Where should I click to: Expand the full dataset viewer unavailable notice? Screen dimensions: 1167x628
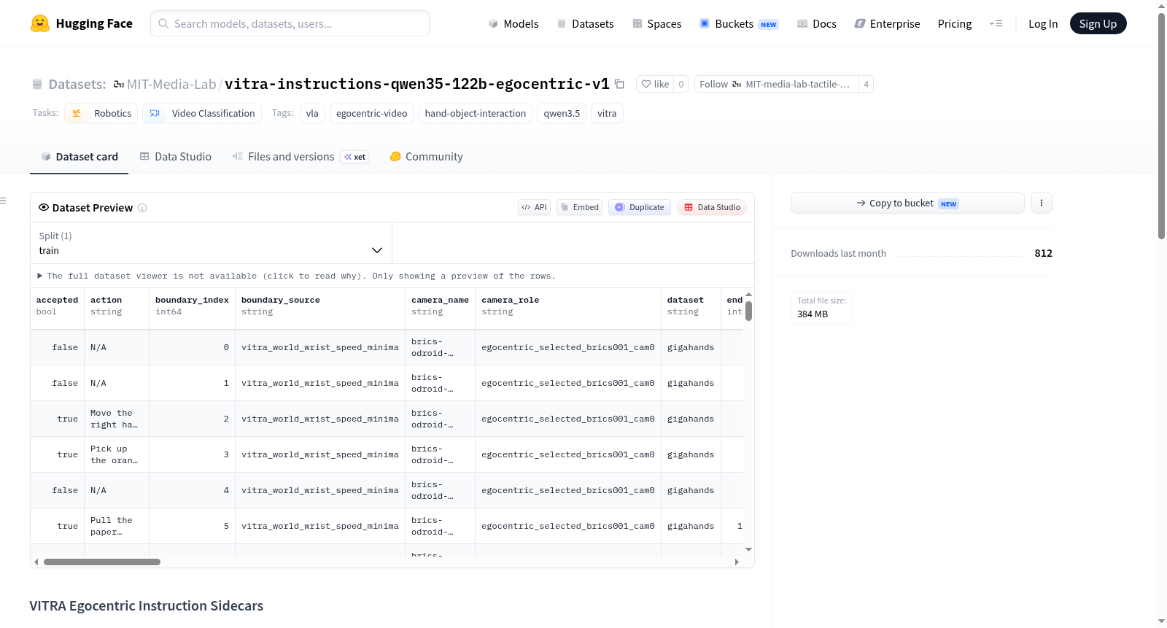tap(297, 276)
